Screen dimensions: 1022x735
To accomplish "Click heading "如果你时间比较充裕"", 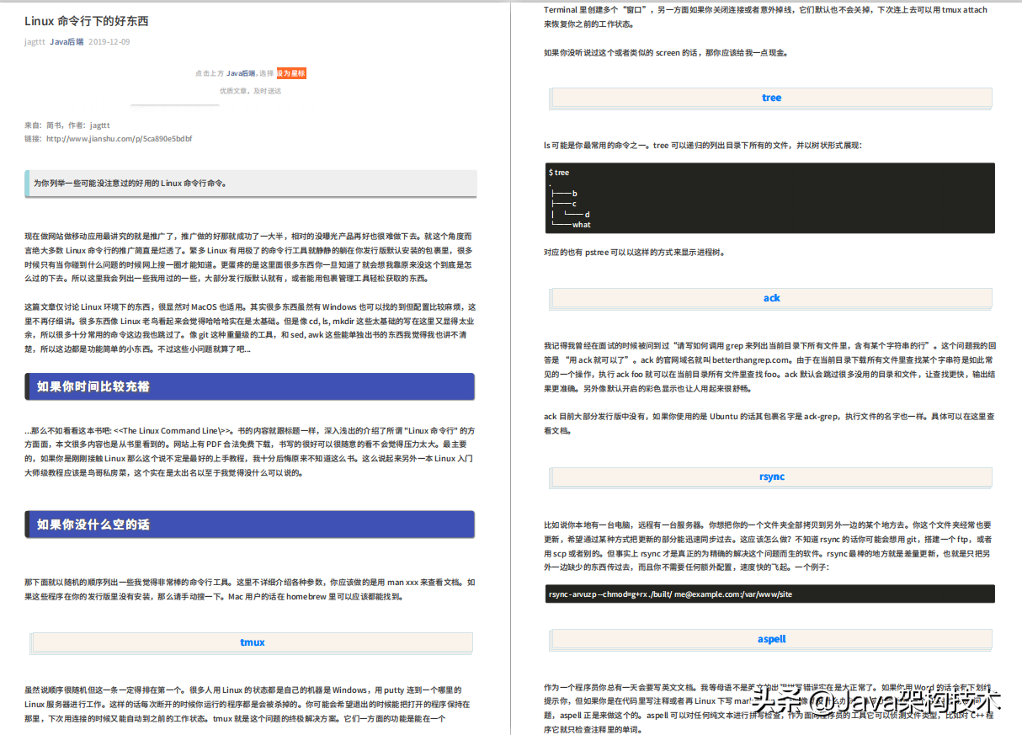I will 250,386.
